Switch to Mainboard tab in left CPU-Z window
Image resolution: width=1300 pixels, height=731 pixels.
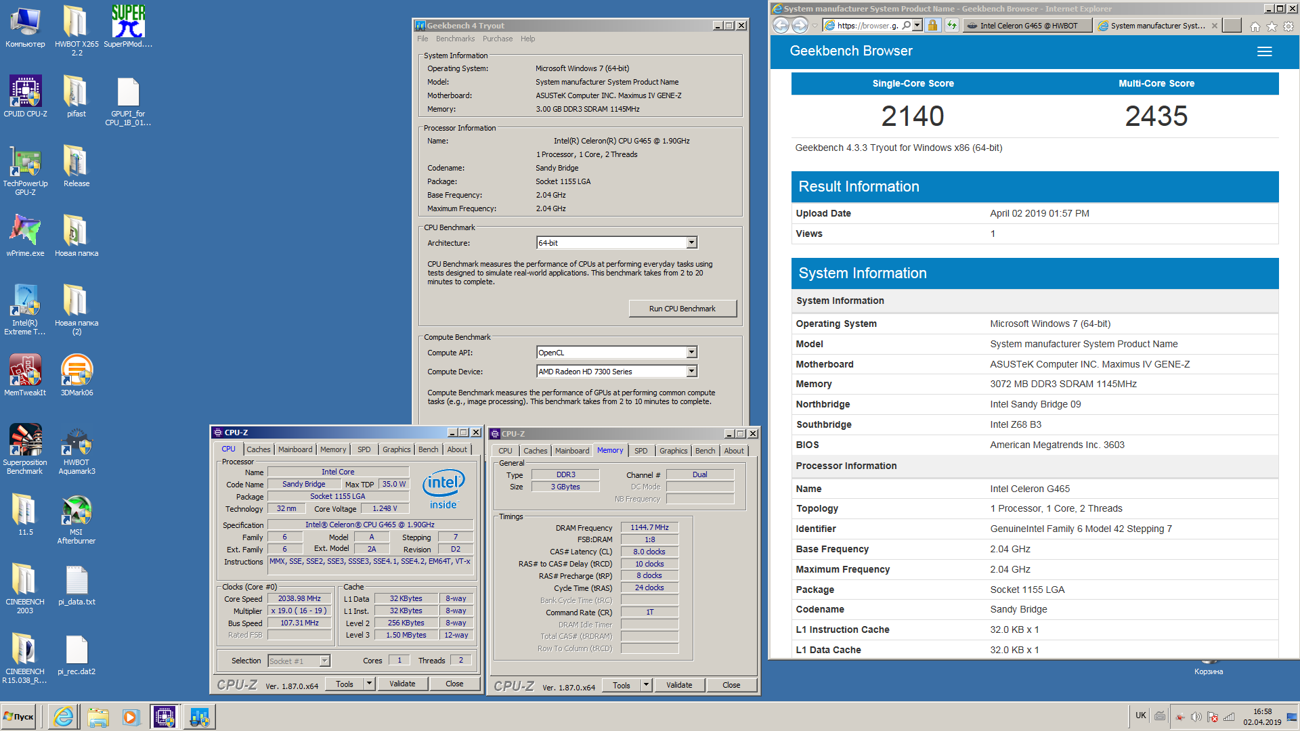pos(295,449)
